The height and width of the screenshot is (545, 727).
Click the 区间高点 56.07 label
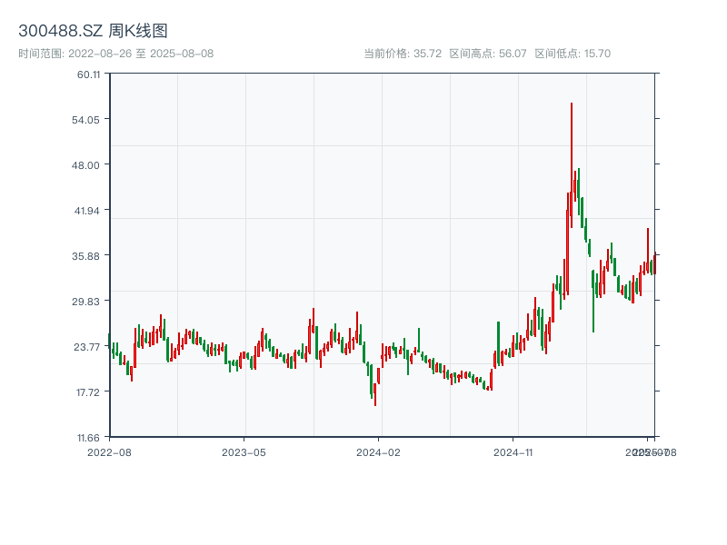tap(488, 54)
